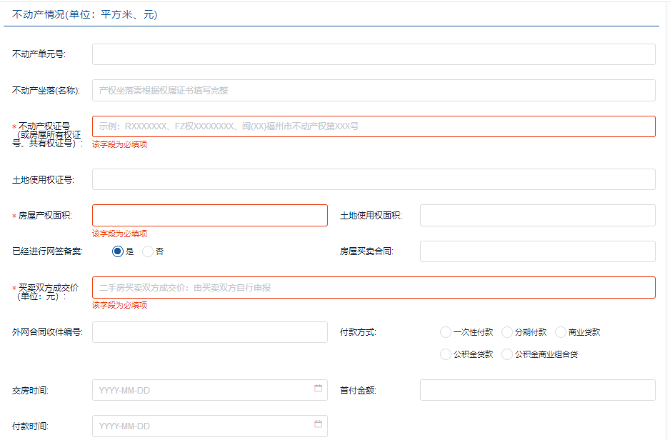This screenshot has height=440, width=670.
Task: Choose 分期付款 payment method
Action: [507, 332]
